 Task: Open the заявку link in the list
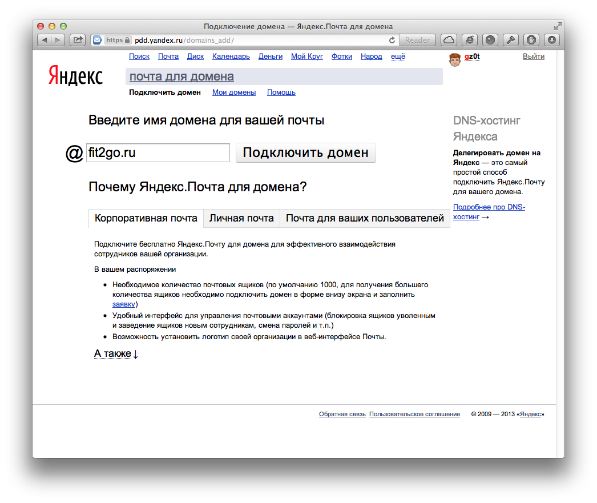[x=124, y=304]
